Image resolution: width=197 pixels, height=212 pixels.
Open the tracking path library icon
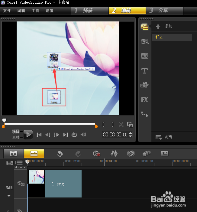tap(144, 114)
